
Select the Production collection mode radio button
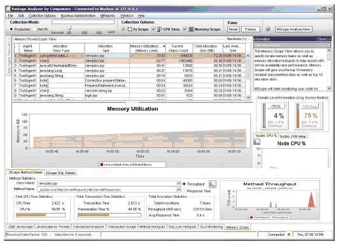click(11, 29)
